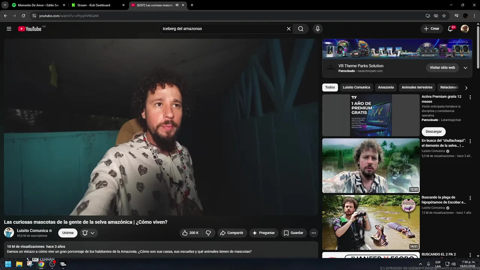
Task: Open chullachaqui video thumbnail
Action: tap(371, 166)
